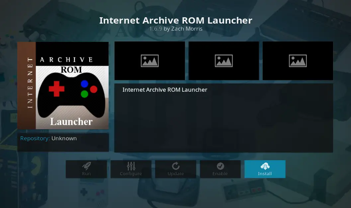Open the Configure sliders button
This screenshot has height=208, width=351.
tap(131, 169)
